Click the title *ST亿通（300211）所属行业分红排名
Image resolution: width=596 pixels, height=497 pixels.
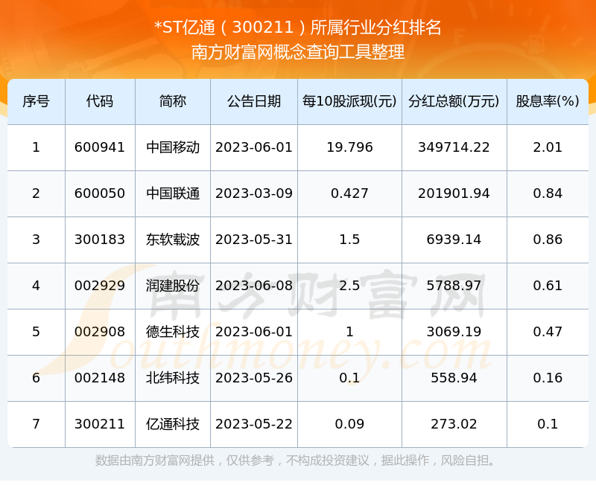pos(297,28)
